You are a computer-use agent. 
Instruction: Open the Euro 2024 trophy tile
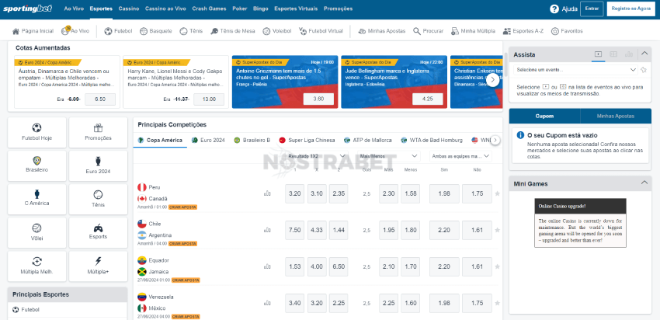tap(98, 166)
